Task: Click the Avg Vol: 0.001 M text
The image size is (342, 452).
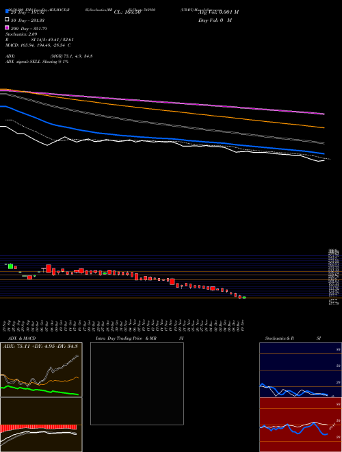Action: click(x=218, y=12)
